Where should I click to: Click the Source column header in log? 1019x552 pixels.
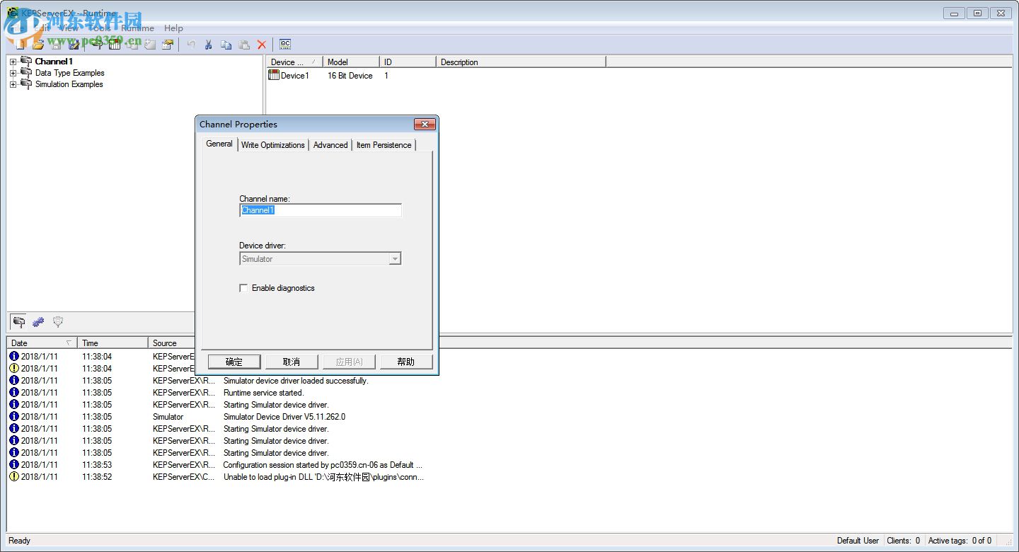point(172,343)
